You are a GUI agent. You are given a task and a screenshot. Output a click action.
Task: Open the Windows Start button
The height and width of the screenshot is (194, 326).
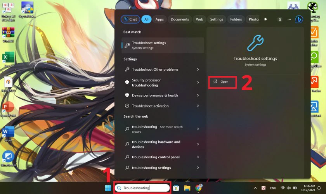pyautogui.click(x=108, y=188)
